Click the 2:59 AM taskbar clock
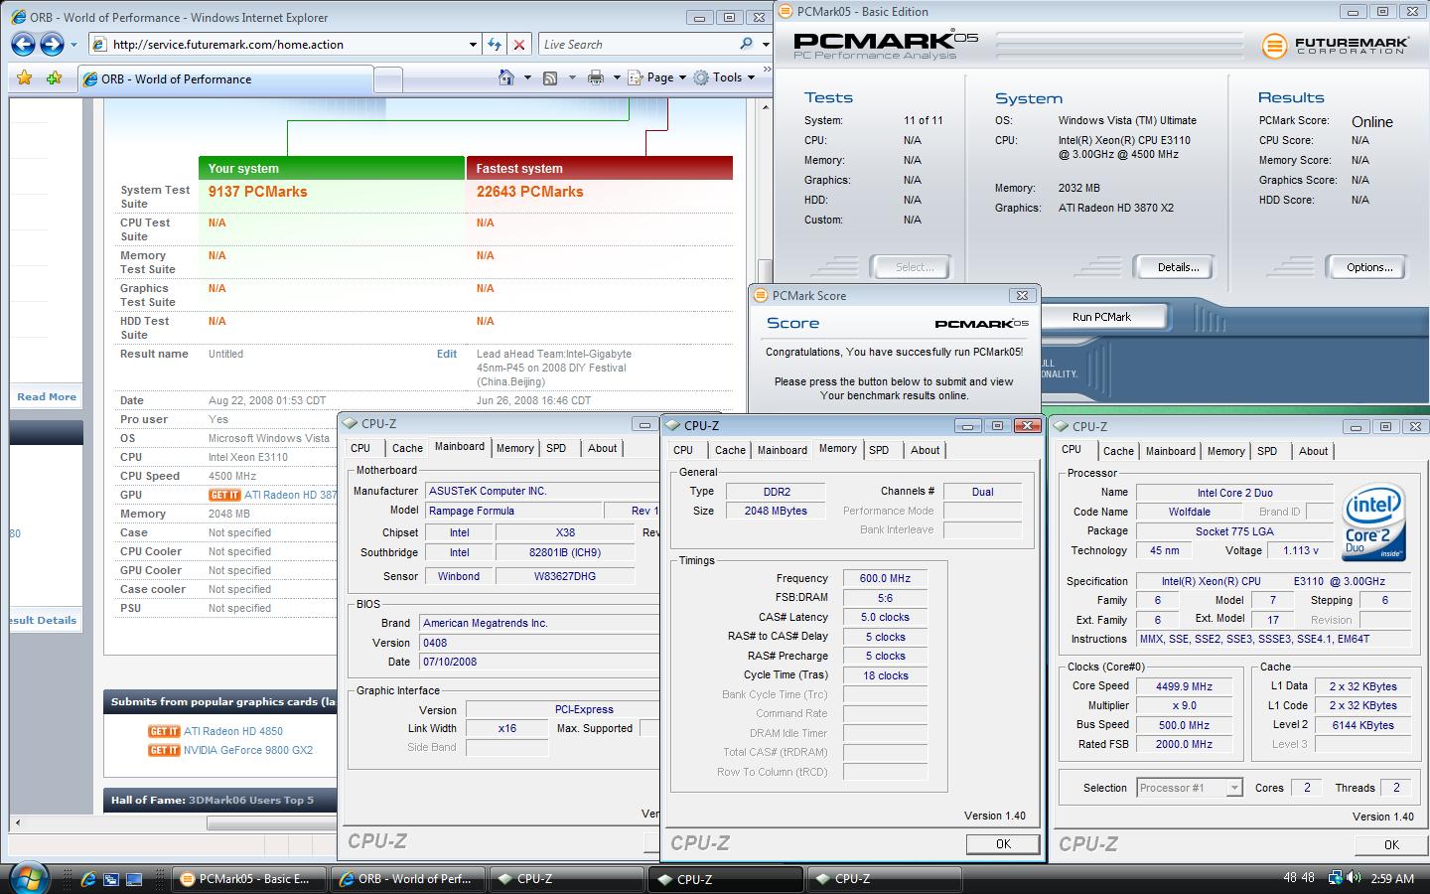 pyautogui.click(x=1392, y=878)
